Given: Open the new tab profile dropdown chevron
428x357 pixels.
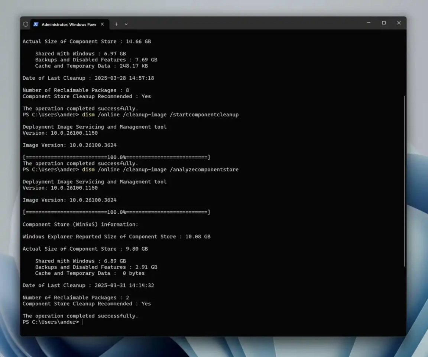Looking at the screenshot, I should click(126, 24).
